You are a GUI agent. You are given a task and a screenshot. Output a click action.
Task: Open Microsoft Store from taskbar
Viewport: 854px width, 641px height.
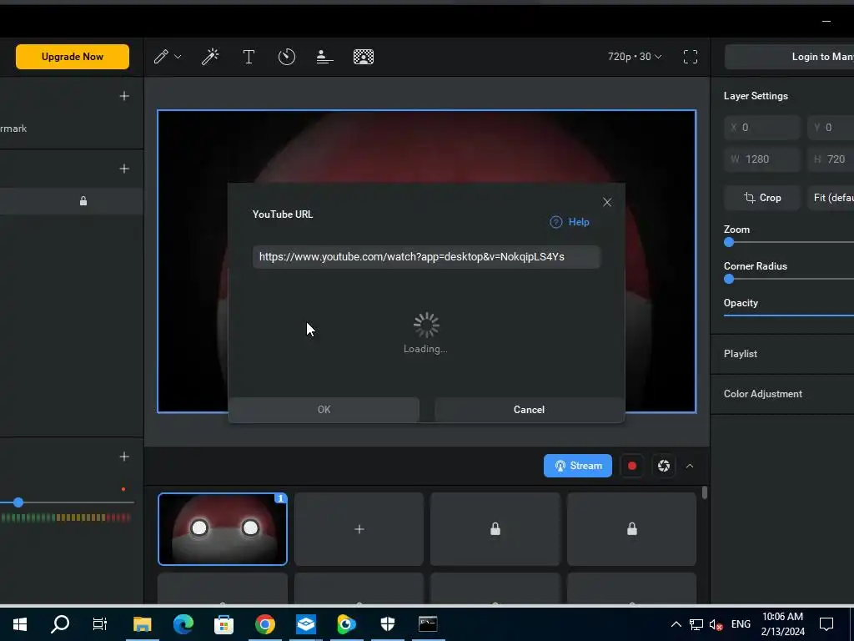tap(224, 624)
